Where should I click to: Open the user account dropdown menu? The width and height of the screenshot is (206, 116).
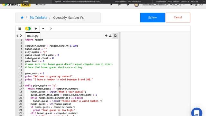click(163, 5)
